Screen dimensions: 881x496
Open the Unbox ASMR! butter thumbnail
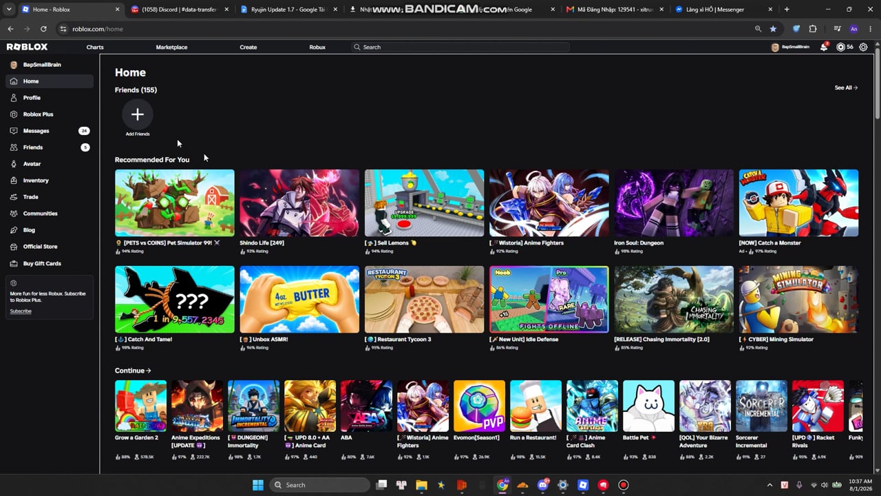click(299, 299)
